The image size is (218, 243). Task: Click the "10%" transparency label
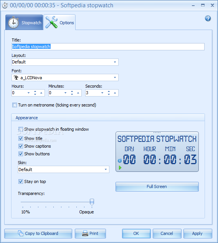pos(26,212)
